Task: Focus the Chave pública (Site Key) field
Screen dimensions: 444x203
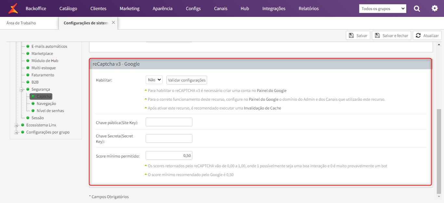Action: coord(169,122)
